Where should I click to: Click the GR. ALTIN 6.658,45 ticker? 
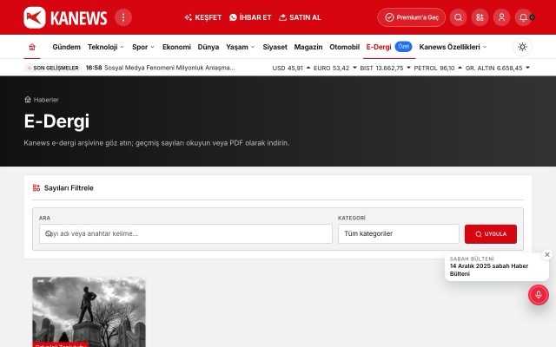click(497, 68)
